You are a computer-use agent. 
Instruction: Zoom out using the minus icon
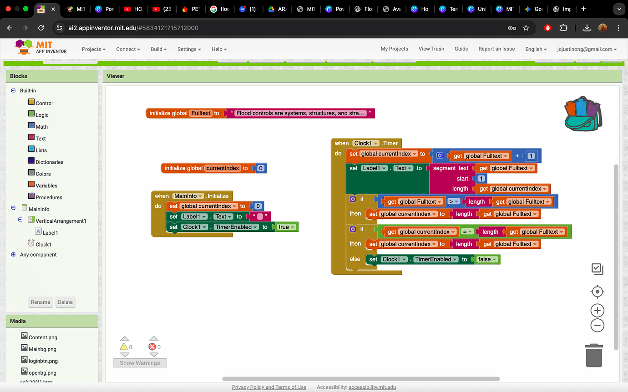coord(597,325)
